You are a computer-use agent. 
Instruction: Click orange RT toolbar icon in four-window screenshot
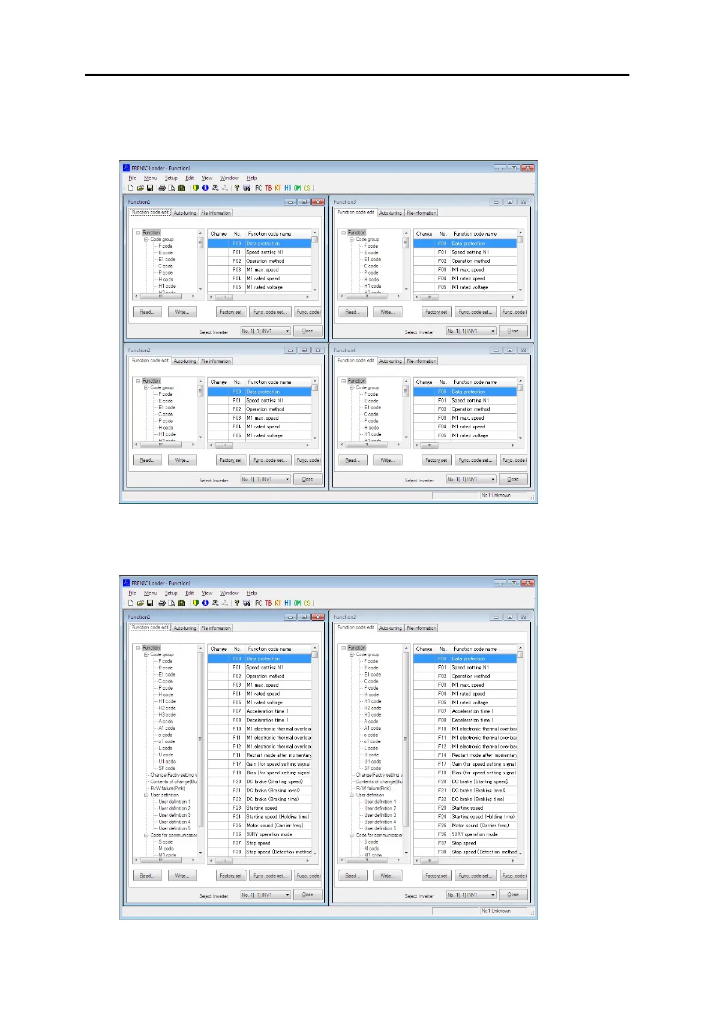[x=278, y=188]
